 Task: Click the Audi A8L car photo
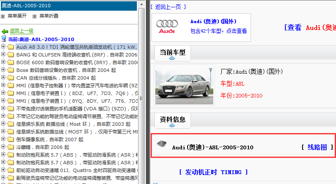[184, 85]
